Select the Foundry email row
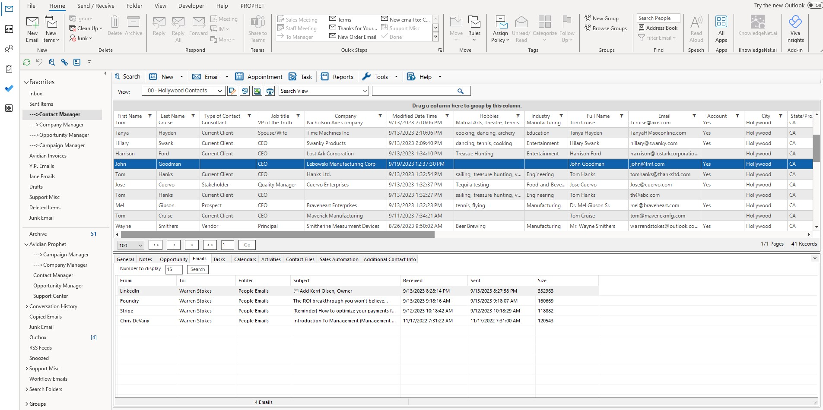 point(357,301)
